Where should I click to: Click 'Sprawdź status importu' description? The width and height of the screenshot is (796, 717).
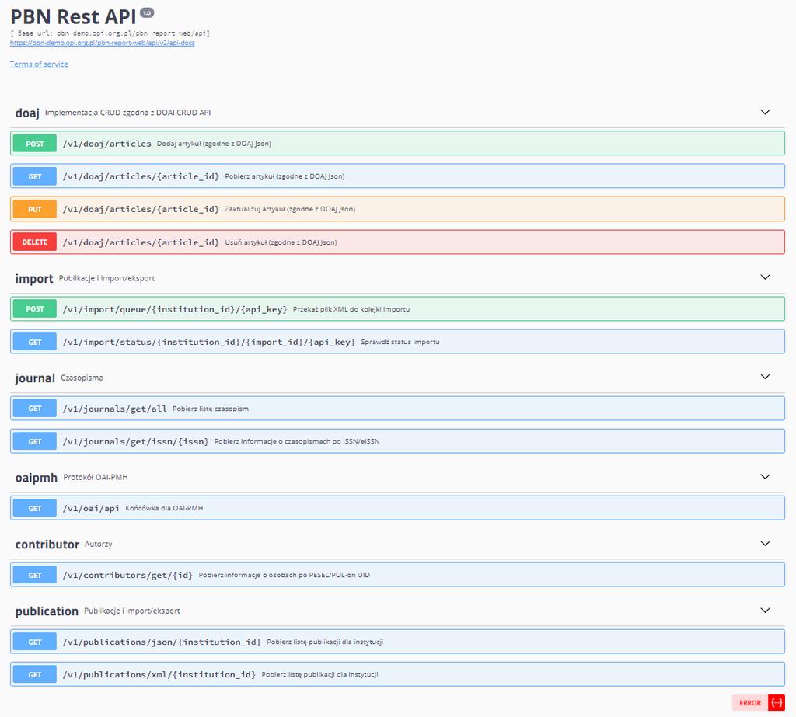(400, 342)
